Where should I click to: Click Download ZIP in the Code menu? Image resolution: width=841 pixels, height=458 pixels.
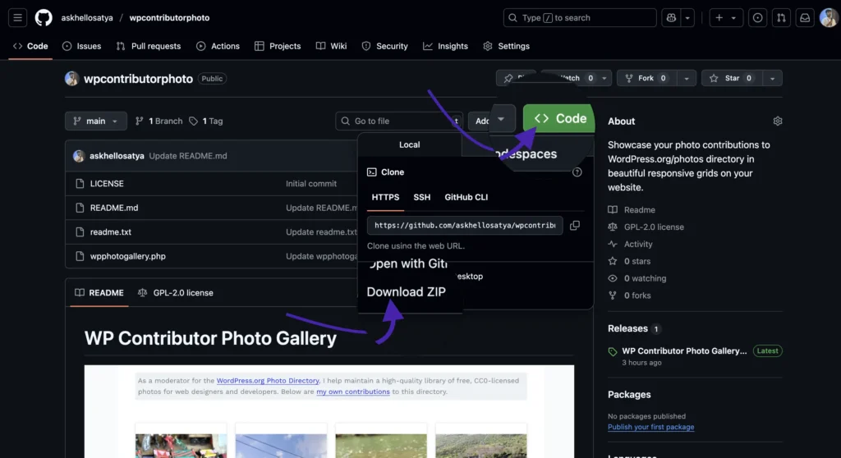406,291
